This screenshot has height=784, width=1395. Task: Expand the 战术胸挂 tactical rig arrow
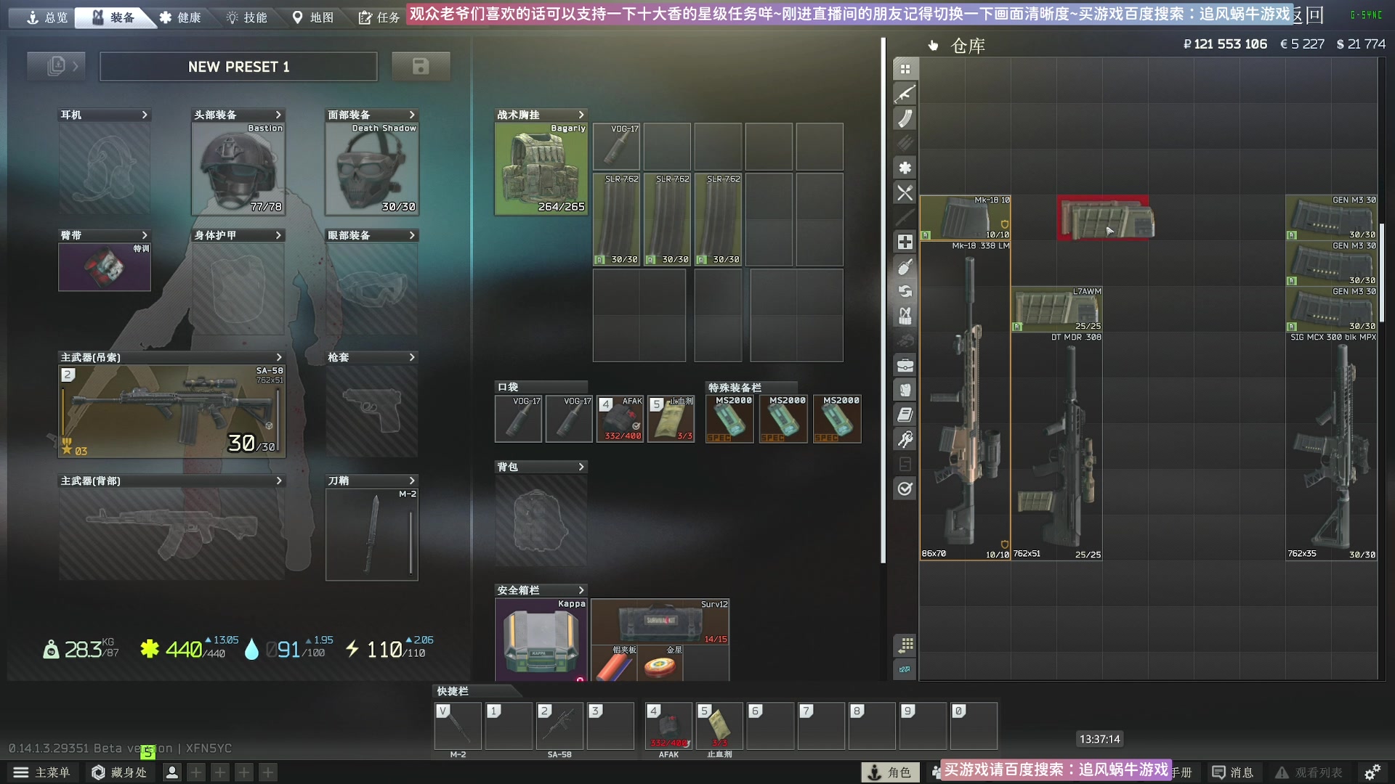coord(581,115)
